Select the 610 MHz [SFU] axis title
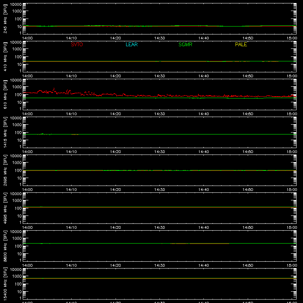 click(x=5, y=94)
